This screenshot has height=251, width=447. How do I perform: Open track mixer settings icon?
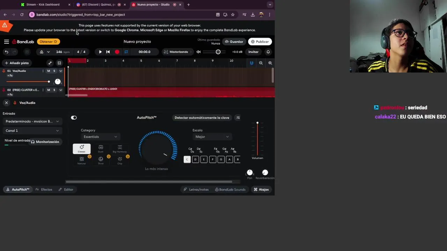tap(59, 63)
